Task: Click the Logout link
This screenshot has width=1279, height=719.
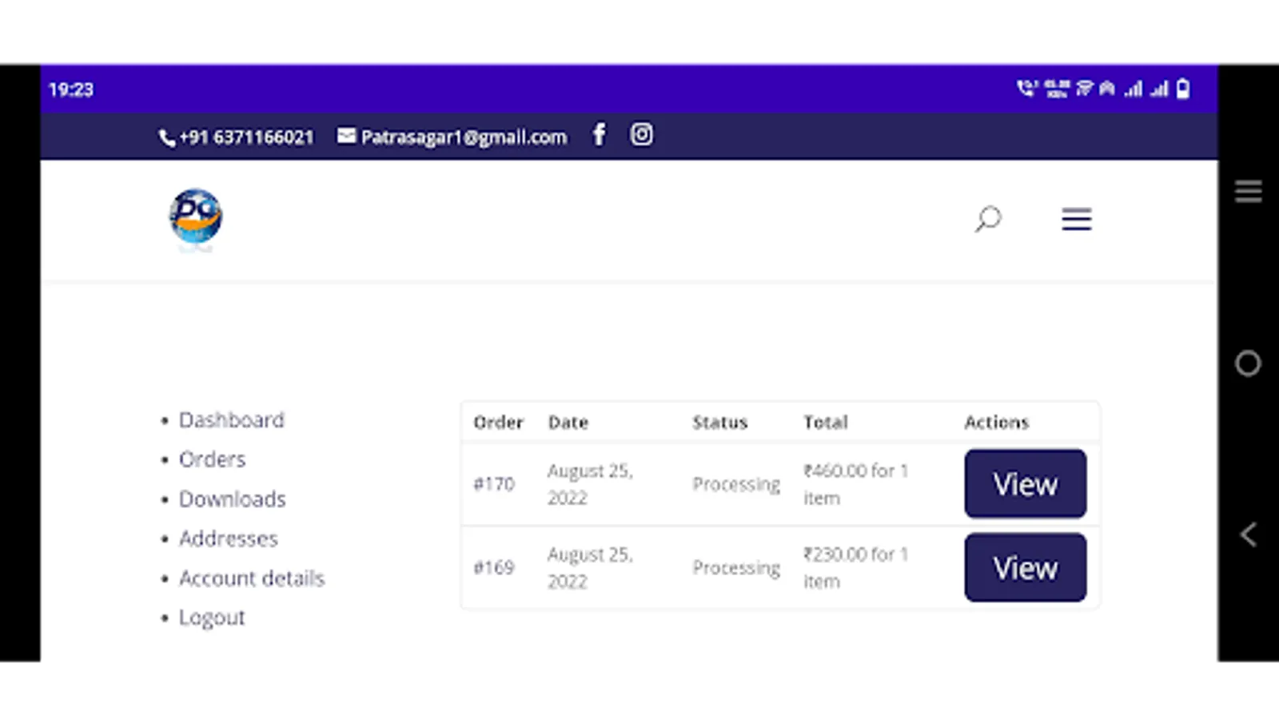Action: [212, 618]
